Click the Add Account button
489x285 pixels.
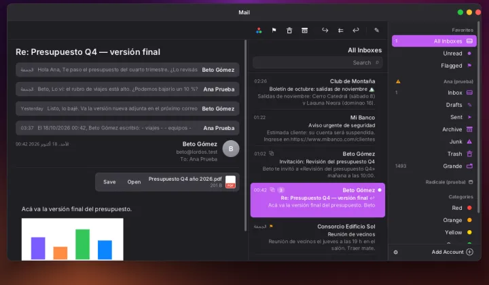pyautogui.click(x=452, y=252)
